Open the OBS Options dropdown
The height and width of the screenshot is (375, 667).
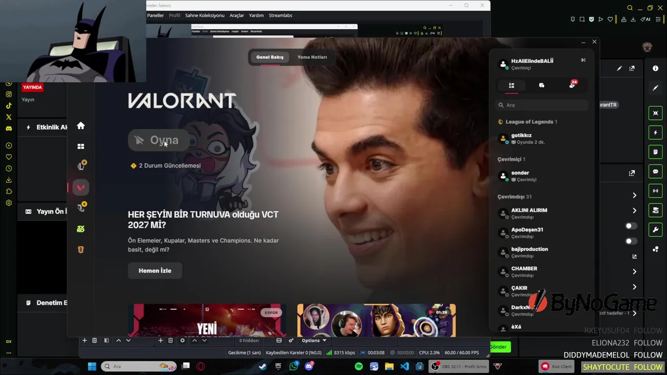click(314, 341)
